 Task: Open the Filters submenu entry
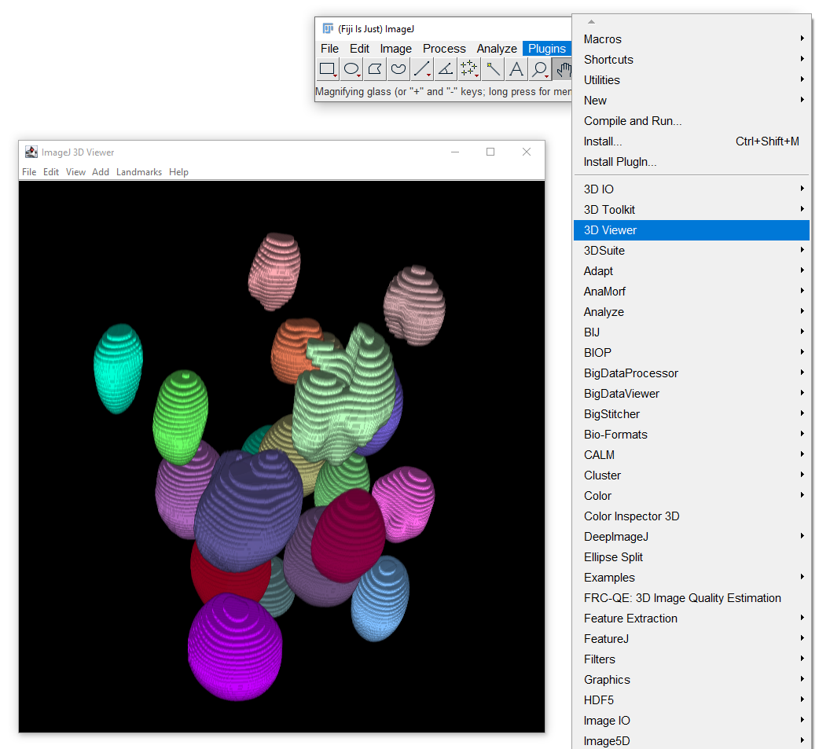click(x=692, y=659)
